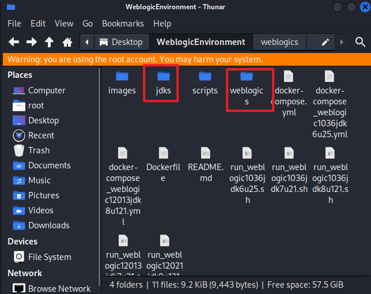
Task: Open the Go menu
Action: 88,24
